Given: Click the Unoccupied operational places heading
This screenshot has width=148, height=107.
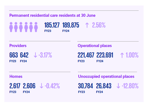Looking at the screenshot, I should (x=106, y=76).
